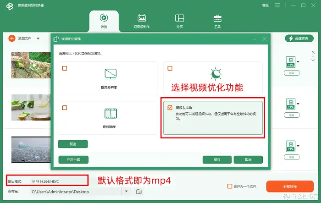Viewport: 321px width, 203px height.
Task: Click second video's MP4 format icon
Action: pyautogui.click(x=291, y=104)
